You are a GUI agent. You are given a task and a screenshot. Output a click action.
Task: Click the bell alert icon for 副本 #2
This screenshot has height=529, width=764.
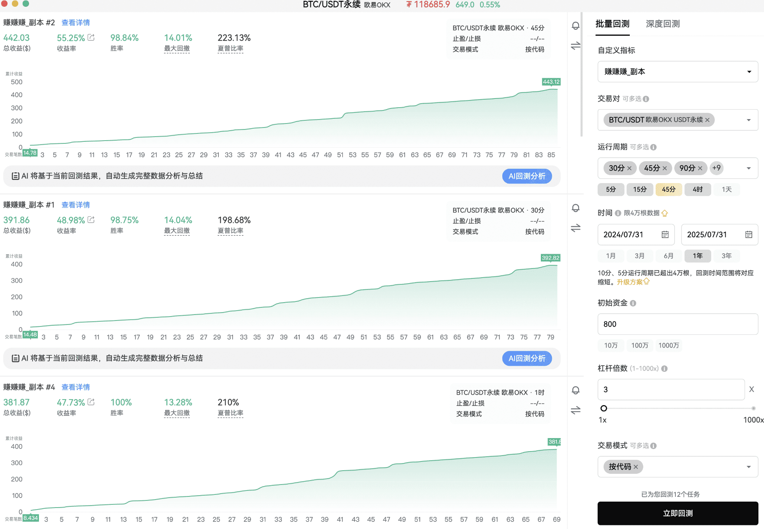[575, 26]
